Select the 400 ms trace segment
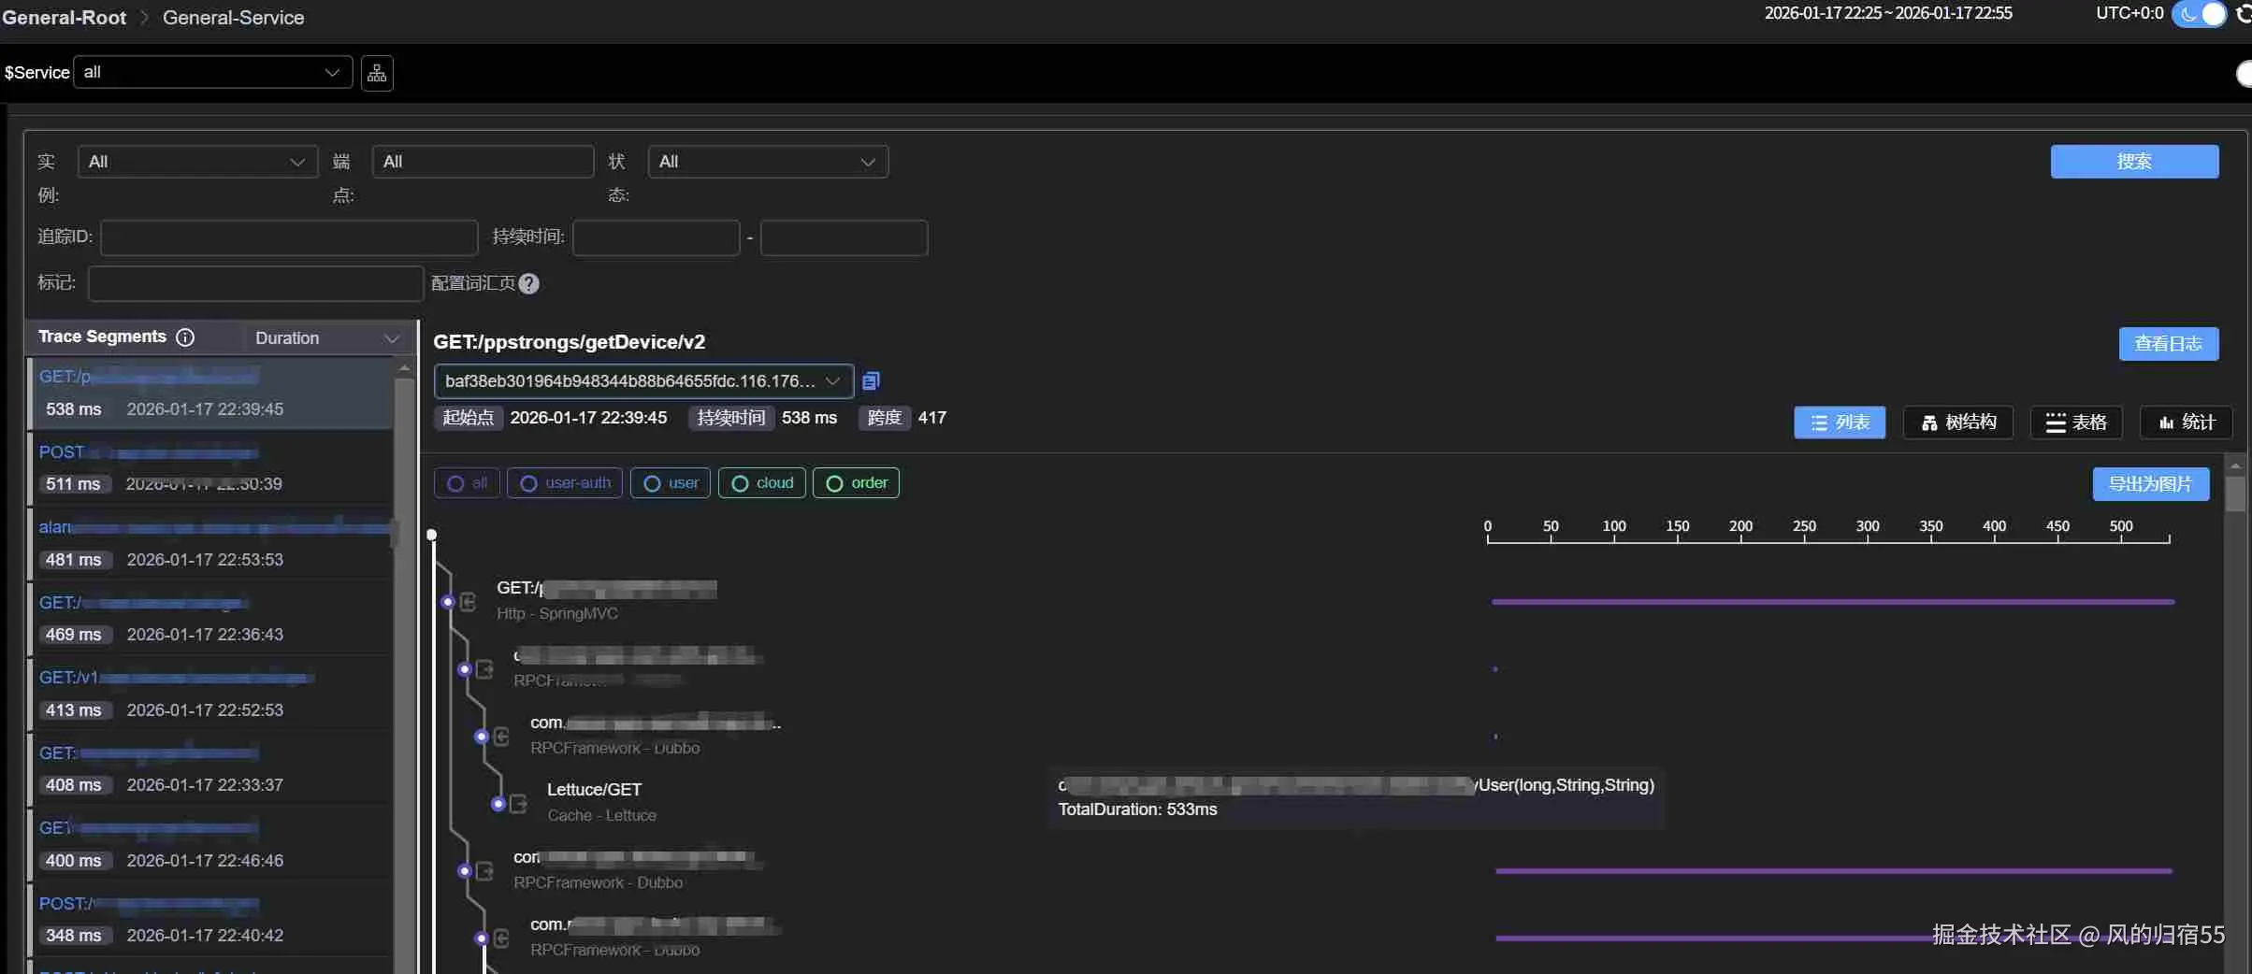Screen dimensions: 2252x974 210,844
